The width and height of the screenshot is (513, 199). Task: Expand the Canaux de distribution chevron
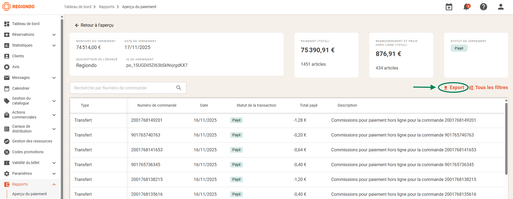coord(54,129)
